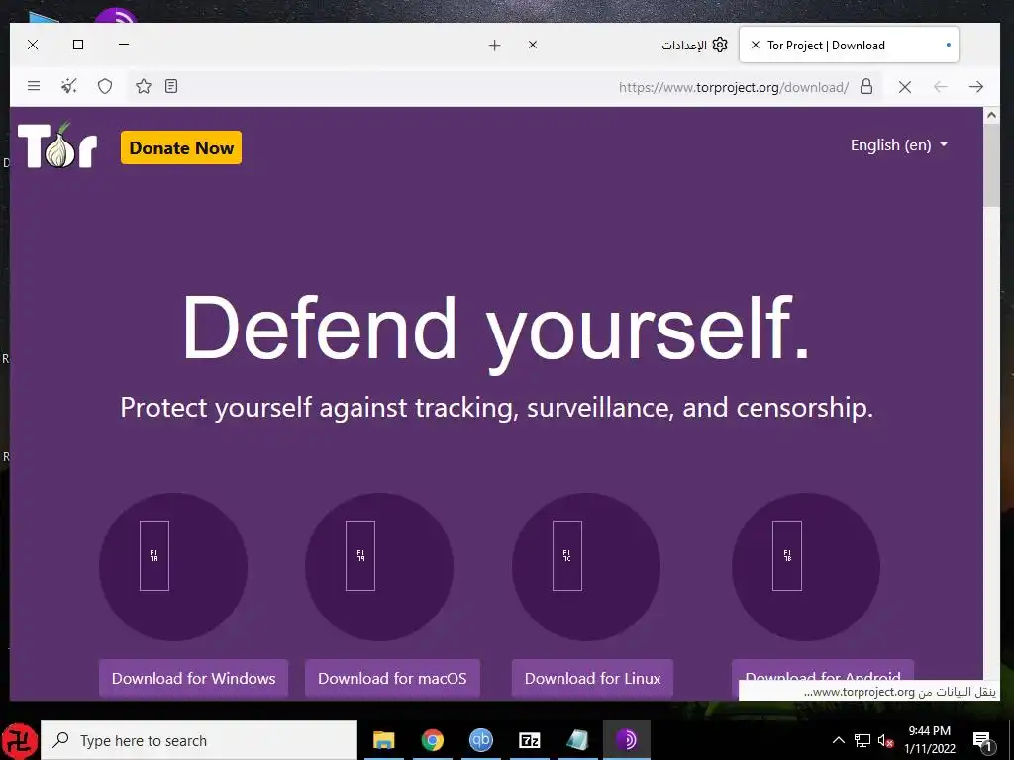
Task: Click the muted volume tray icon
Action: 885,740
